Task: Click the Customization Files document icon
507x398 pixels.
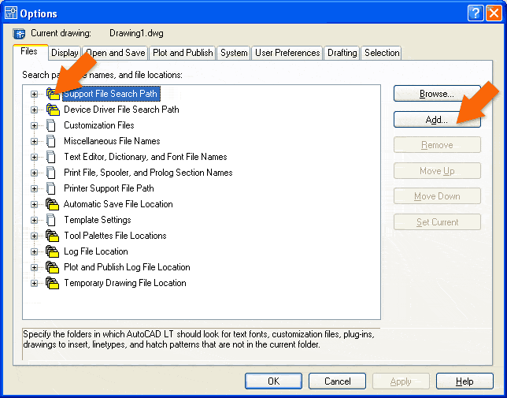Action: tap(53, 125)
